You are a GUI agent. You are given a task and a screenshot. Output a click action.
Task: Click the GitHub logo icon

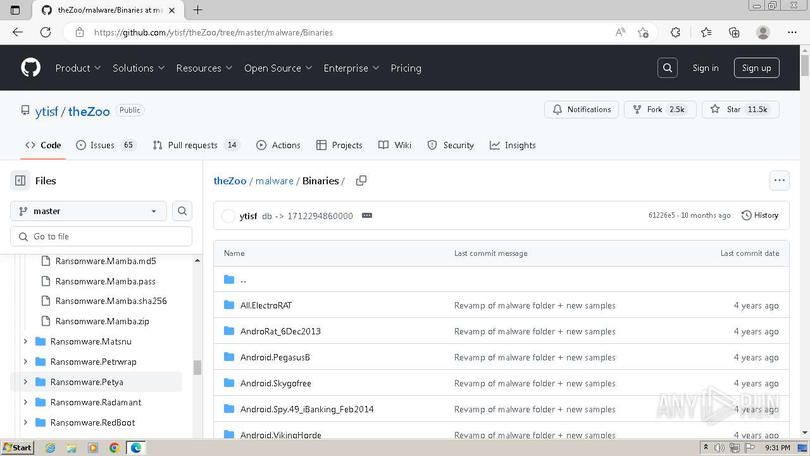tap(30, 68)
